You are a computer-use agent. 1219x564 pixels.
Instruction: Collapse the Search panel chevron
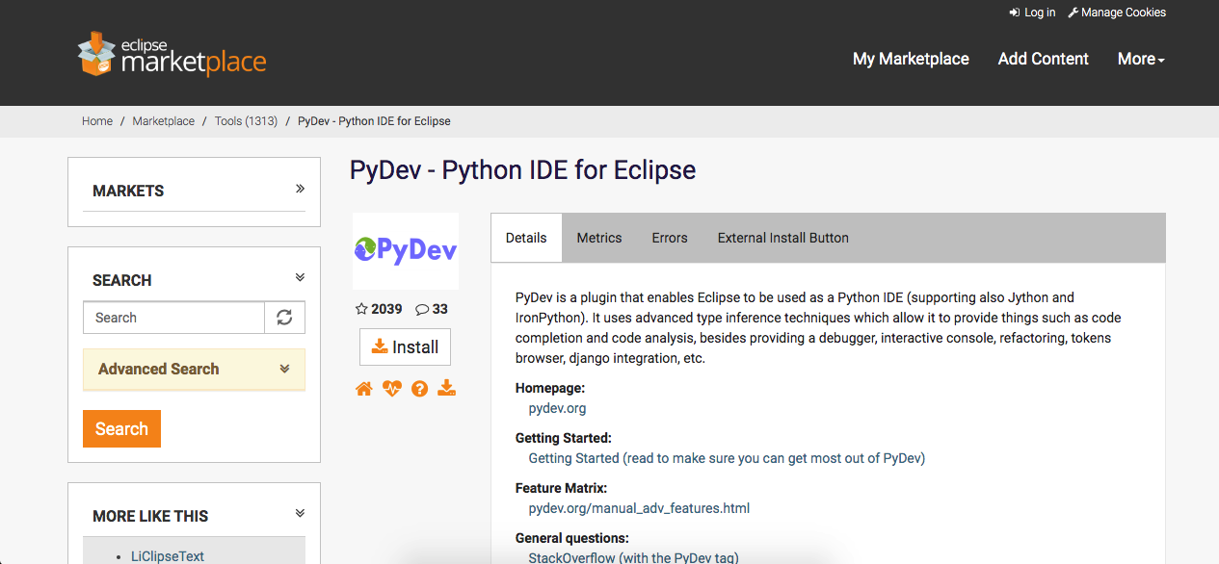tap(300, 277)
